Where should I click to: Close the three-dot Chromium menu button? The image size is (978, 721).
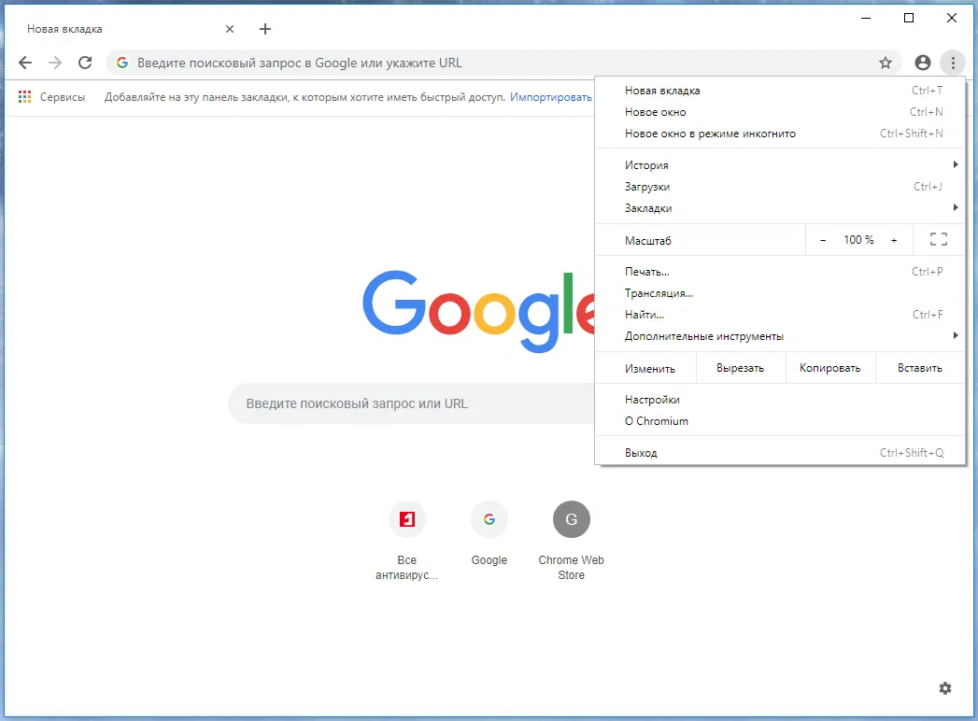(953, 63)
